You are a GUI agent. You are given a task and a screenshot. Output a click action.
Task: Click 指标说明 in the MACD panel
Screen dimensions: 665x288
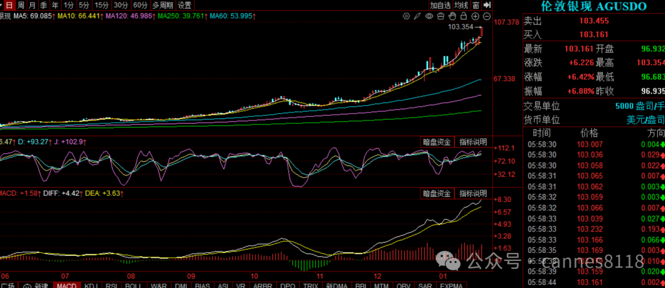click(474, 193)
